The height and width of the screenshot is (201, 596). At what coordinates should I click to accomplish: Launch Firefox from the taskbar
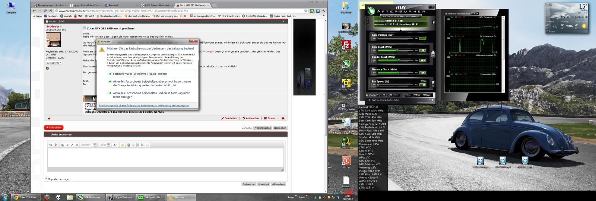(x=47, y=197)
